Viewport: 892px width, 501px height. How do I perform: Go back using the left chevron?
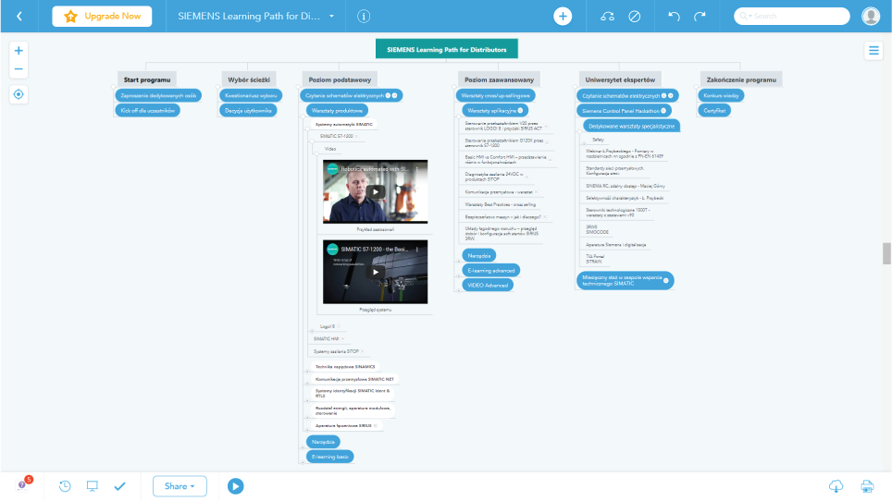pos(19,16)
